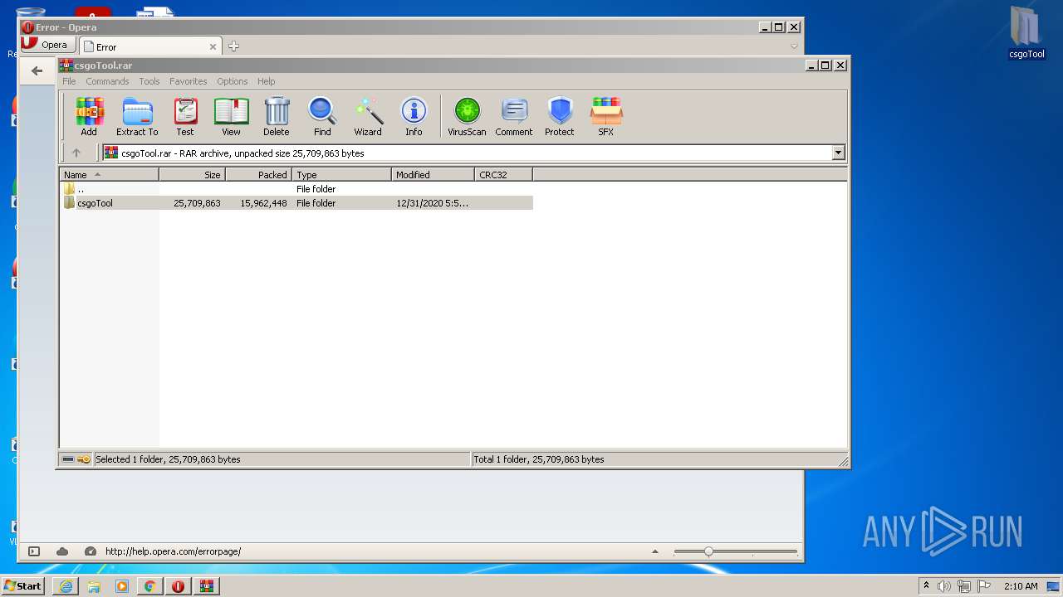Sort by Size column header
The image size is (1063, 597).
click(x=192, y=175)
